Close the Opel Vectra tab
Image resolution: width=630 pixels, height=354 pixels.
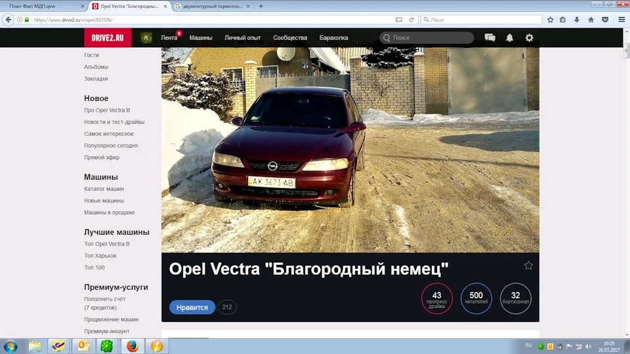[x=165, y=7]
